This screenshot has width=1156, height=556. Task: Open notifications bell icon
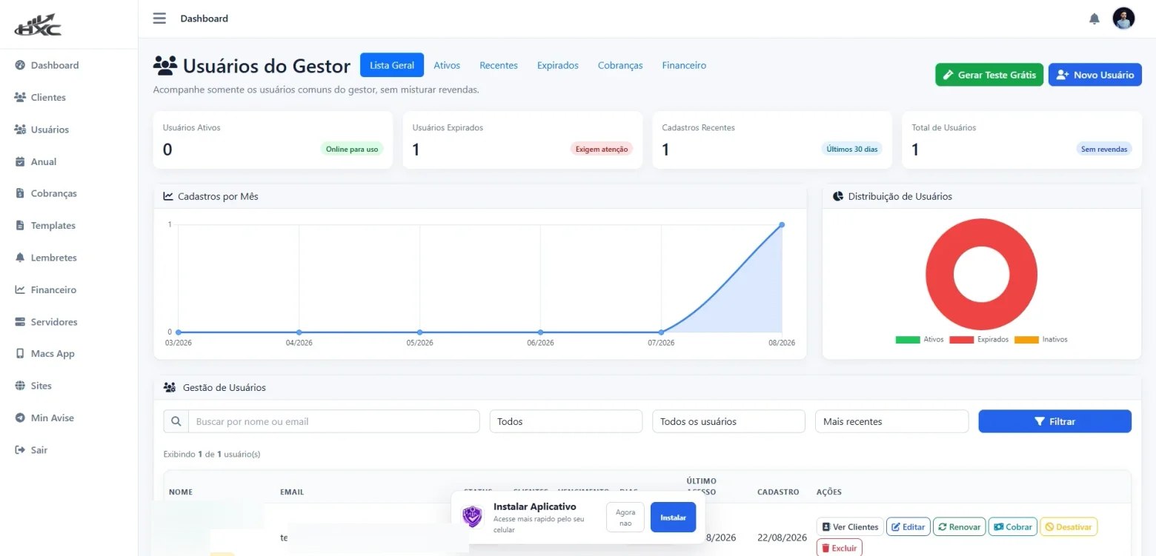tap(1094, 19)
